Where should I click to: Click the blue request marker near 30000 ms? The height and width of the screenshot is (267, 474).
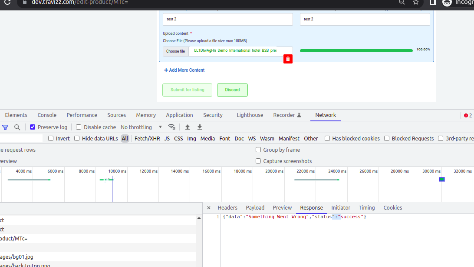(442, 180)
